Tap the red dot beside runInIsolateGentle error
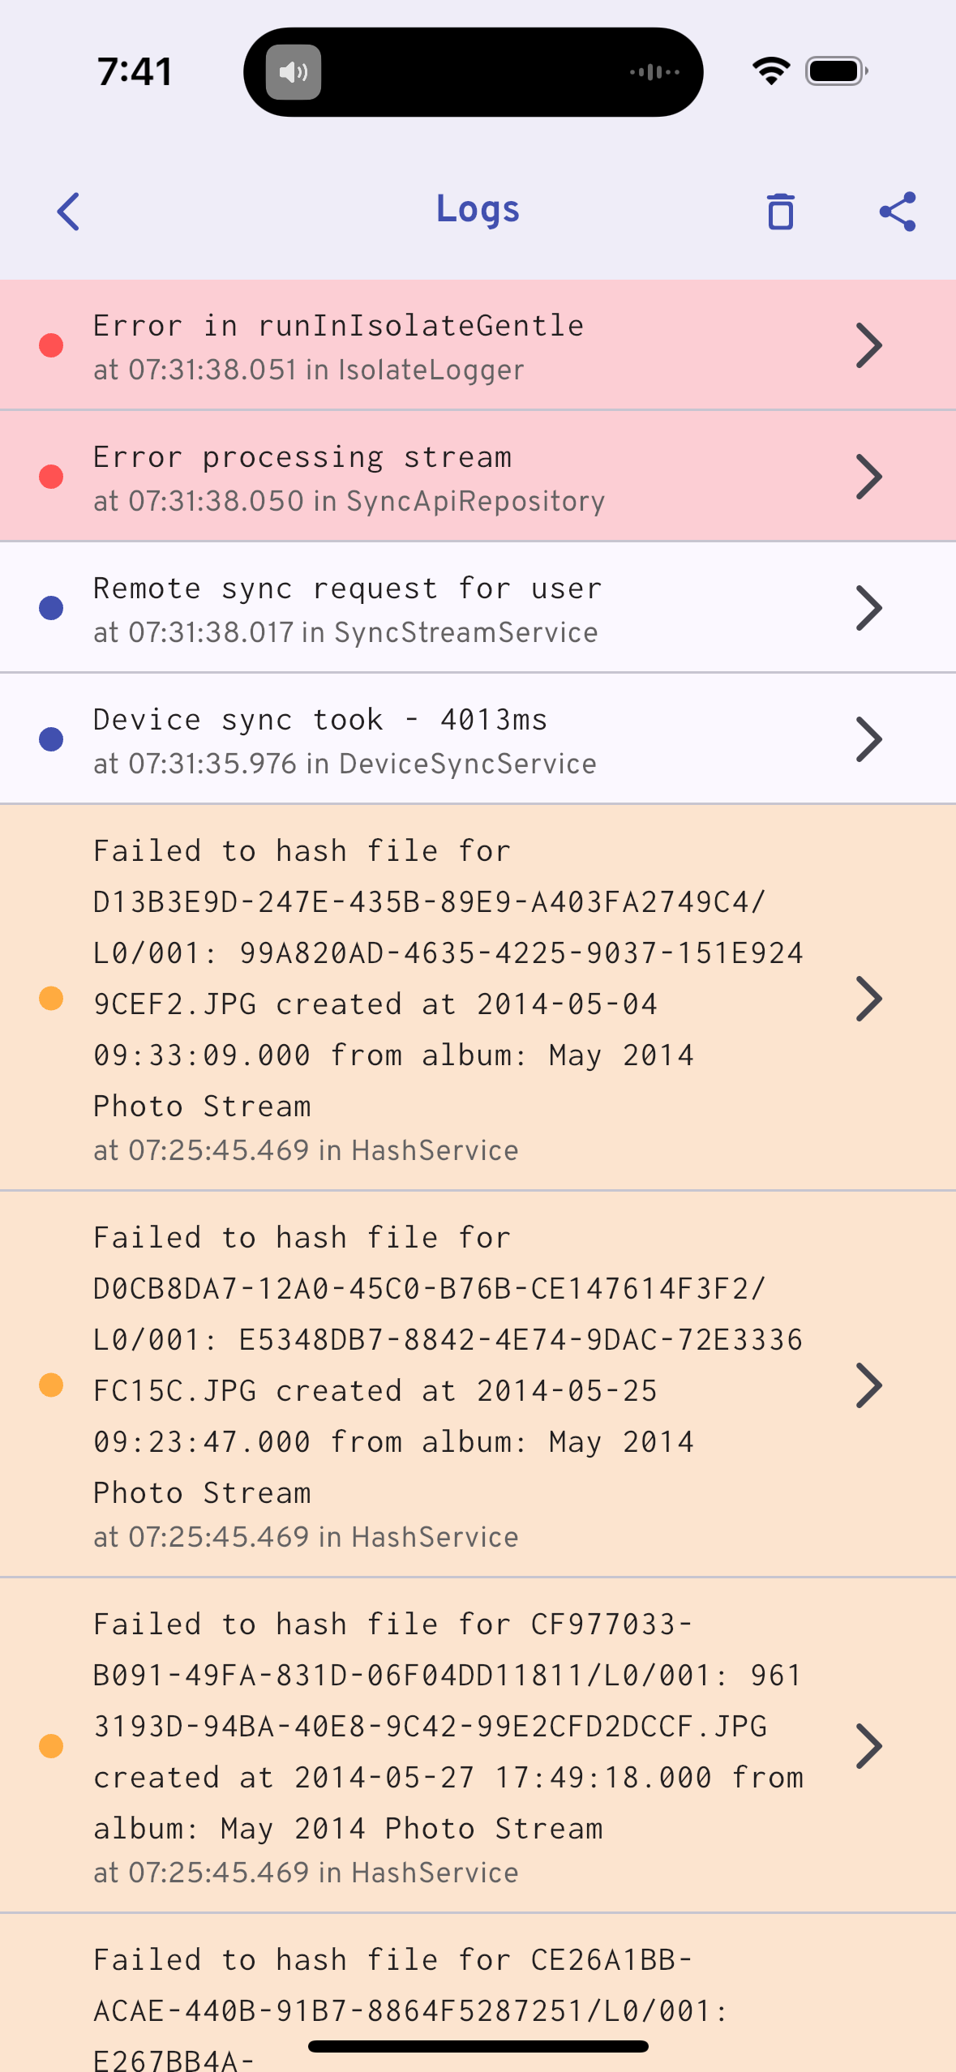Image resolution: width=956 pixels, height=2072 pixels. pos(51,345)
